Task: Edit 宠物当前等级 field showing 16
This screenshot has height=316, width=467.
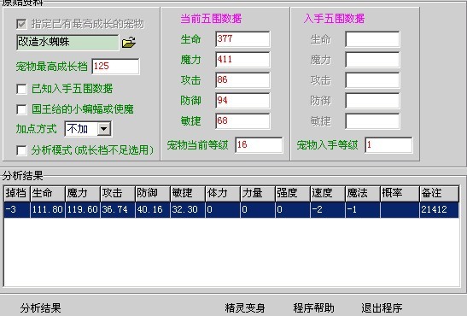Action: [259, 145]
